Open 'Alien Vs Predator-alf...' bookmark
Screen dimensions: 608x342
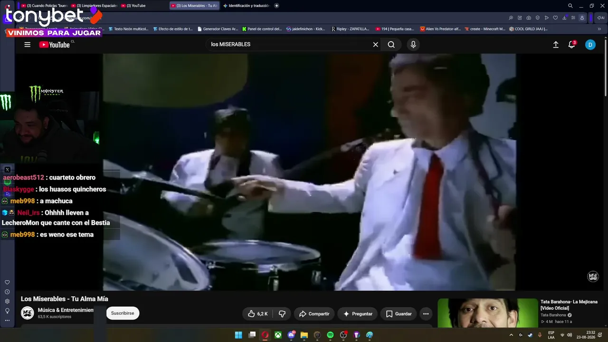[x=440, y=29]
